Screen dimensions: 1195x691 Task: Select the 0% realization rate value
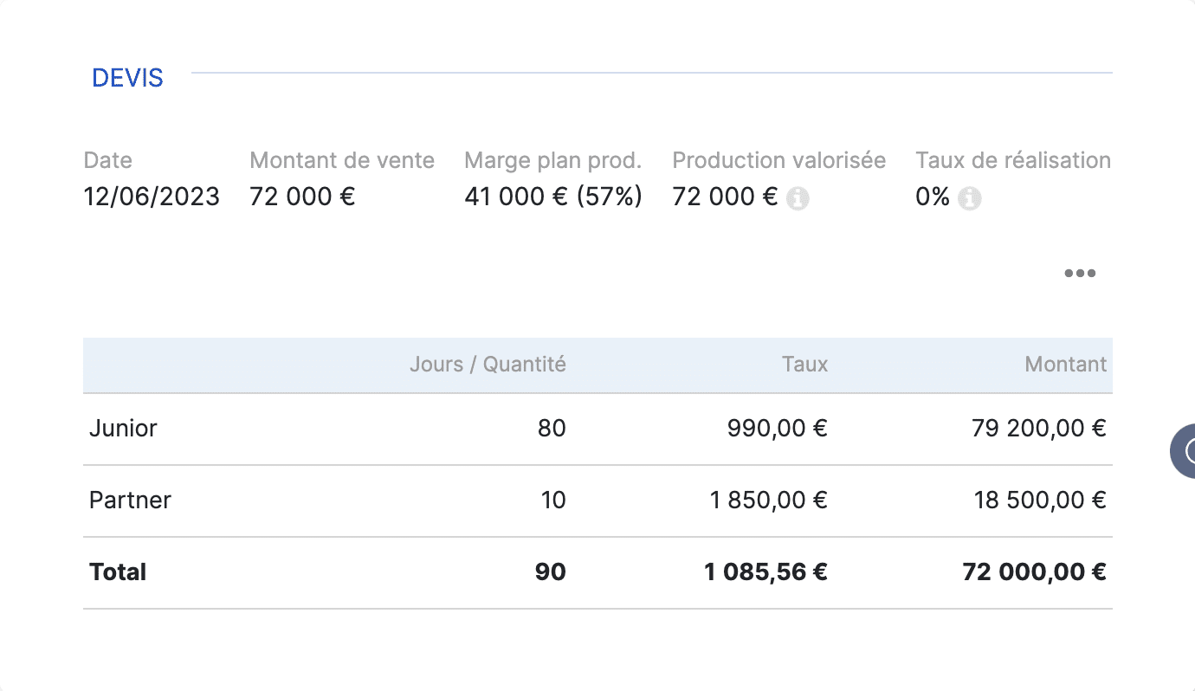[x=933, y=197]
